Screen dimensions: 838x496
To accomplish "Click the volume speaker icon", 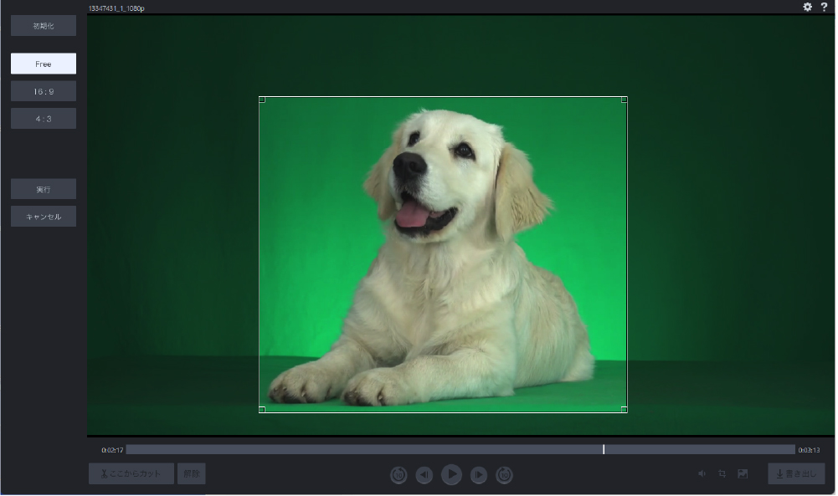I will (702, 474).
